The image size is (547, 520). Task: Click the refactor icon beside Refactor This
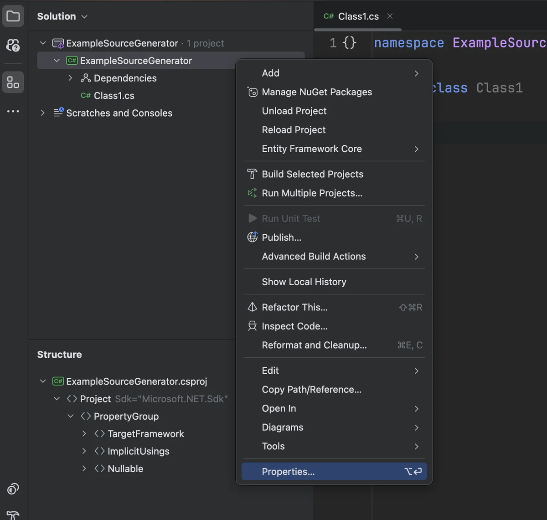click(253, 307)
